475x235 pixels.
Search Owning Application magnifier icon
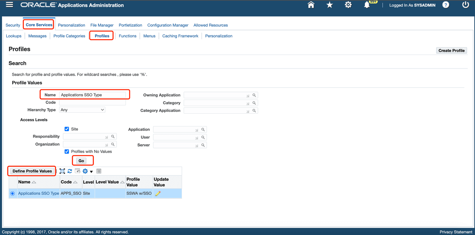(254, 95)
